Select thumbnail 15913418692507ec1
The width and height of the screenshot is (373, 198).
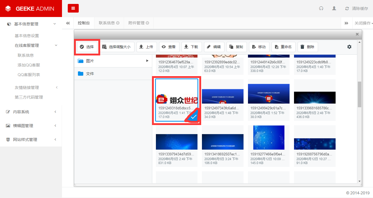pyautogui.click(x=223, y=146)
